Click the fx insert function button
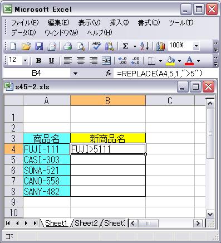Image resolution: width=221 pixels, height=243 pixels. coord(109,74)
